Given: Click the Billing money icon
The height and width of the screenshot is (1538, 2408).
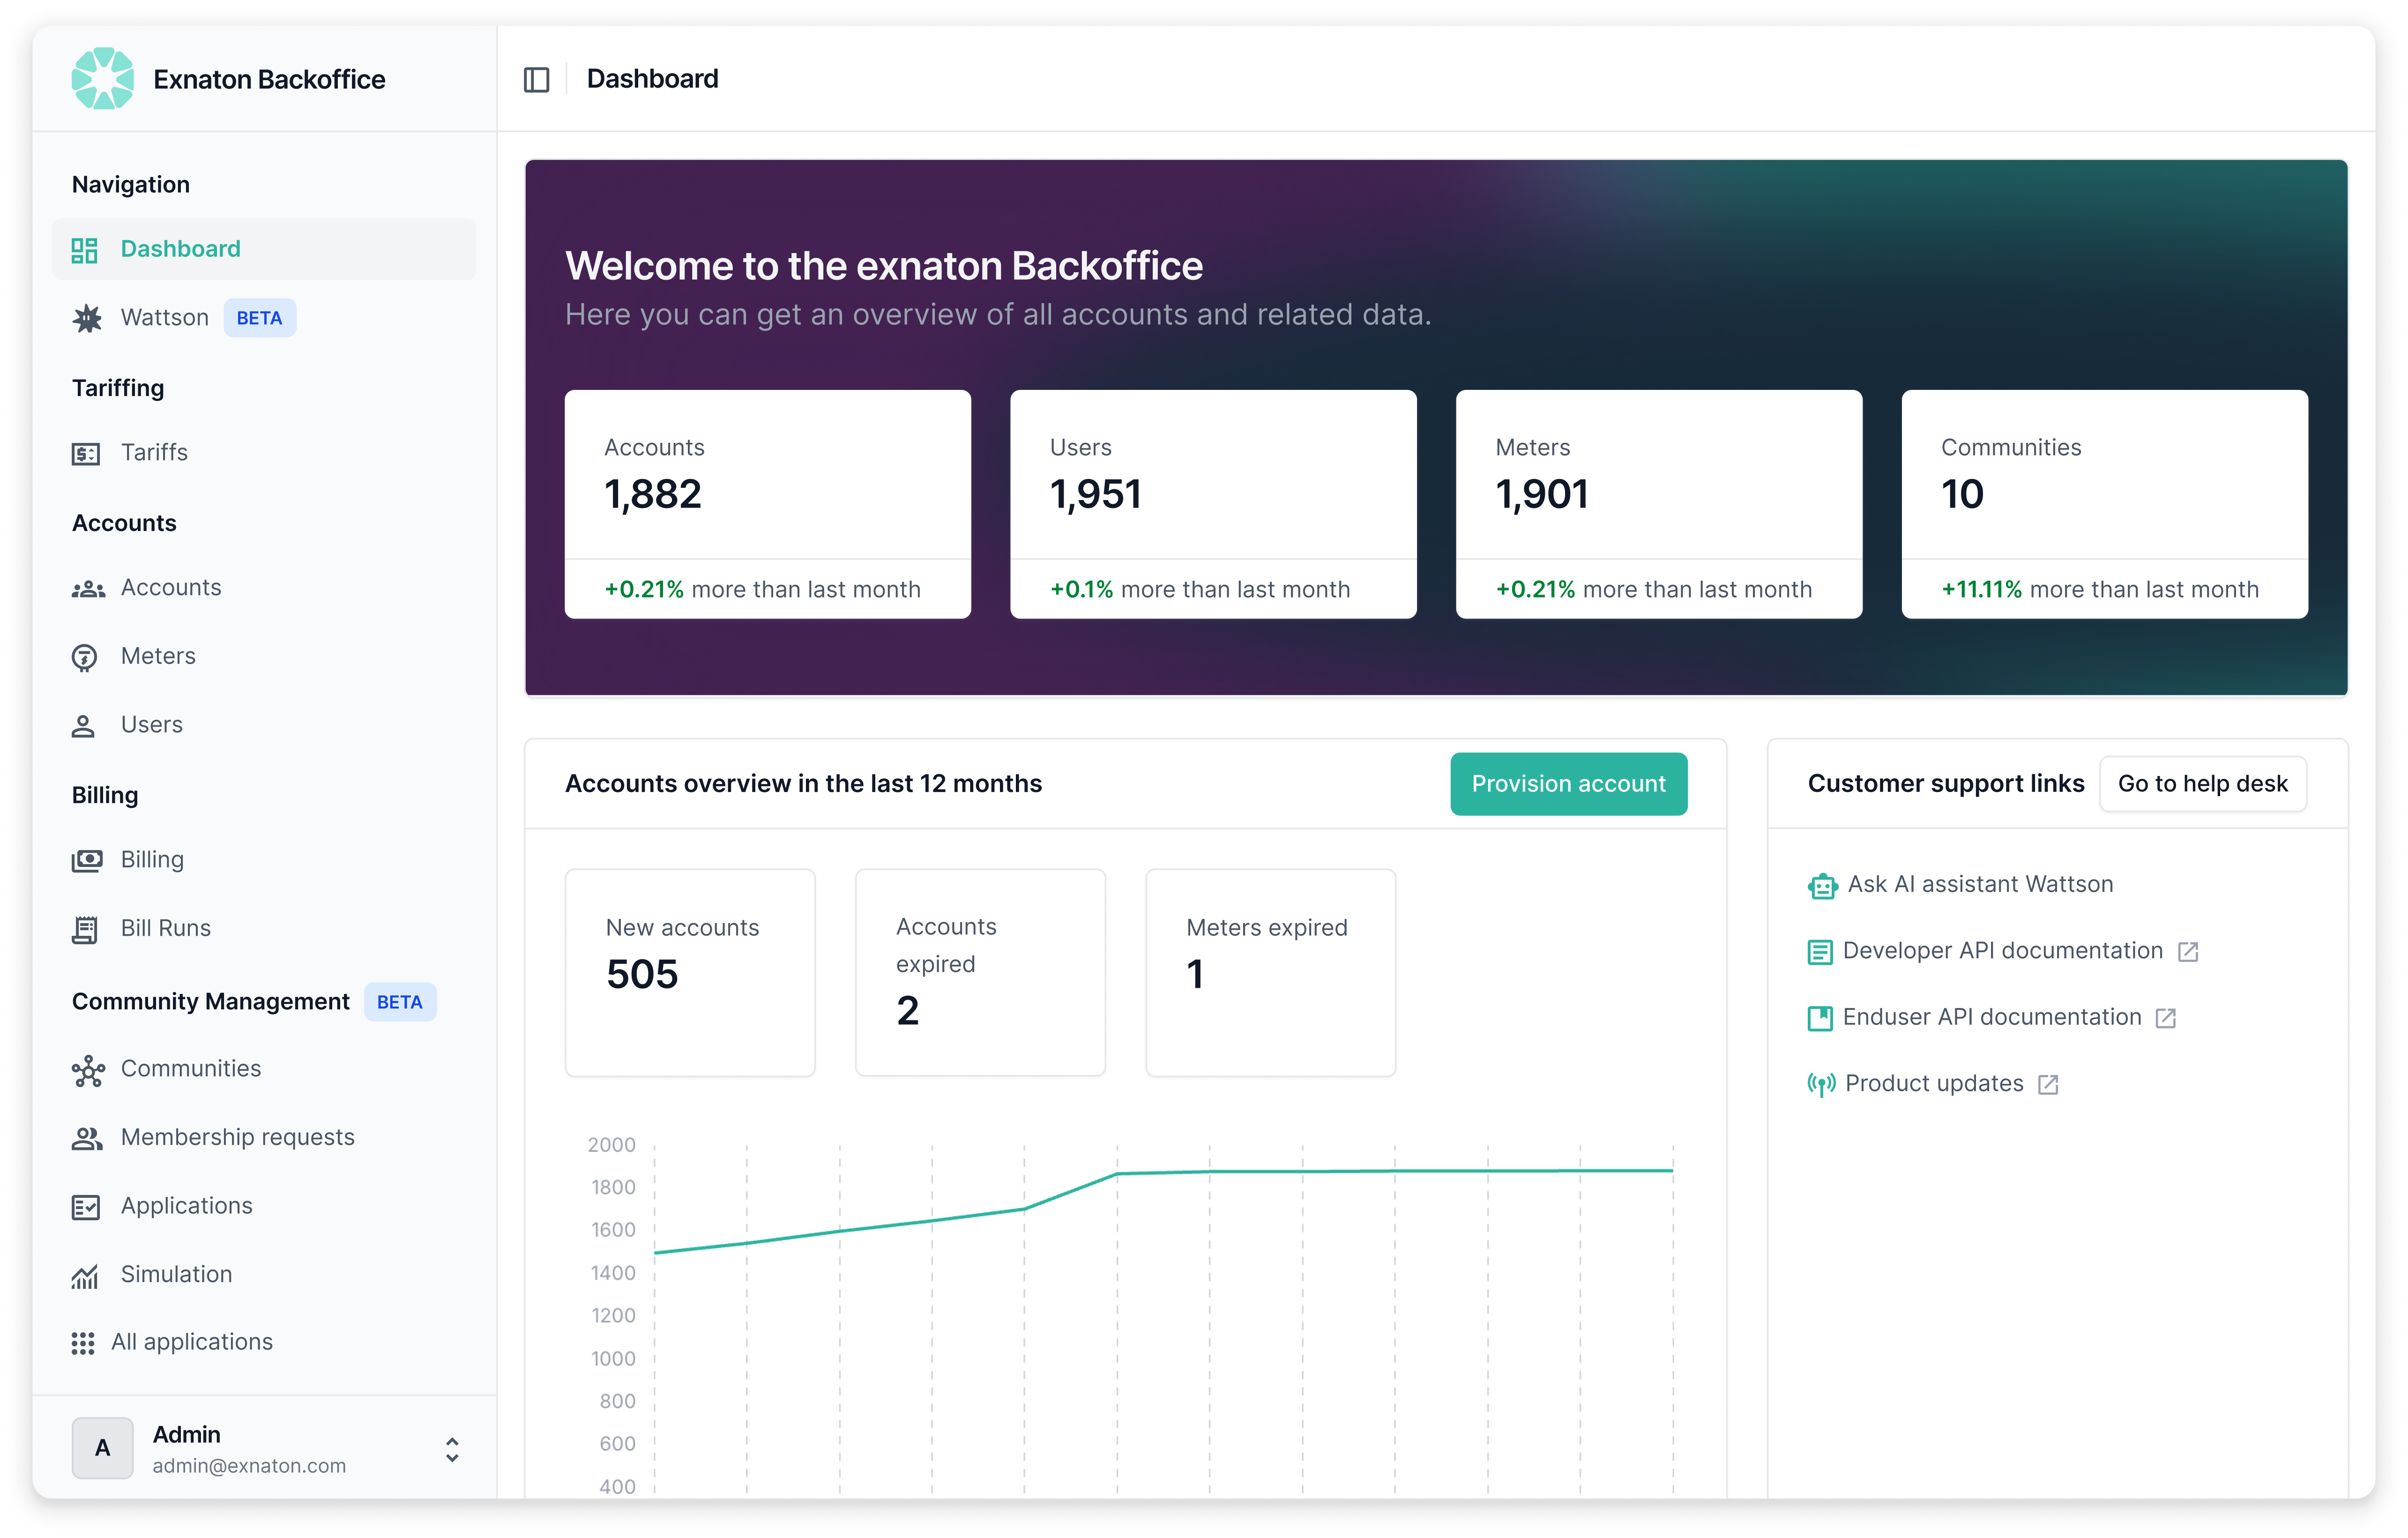Looking at the screenshot, I should tap(87, 860).
